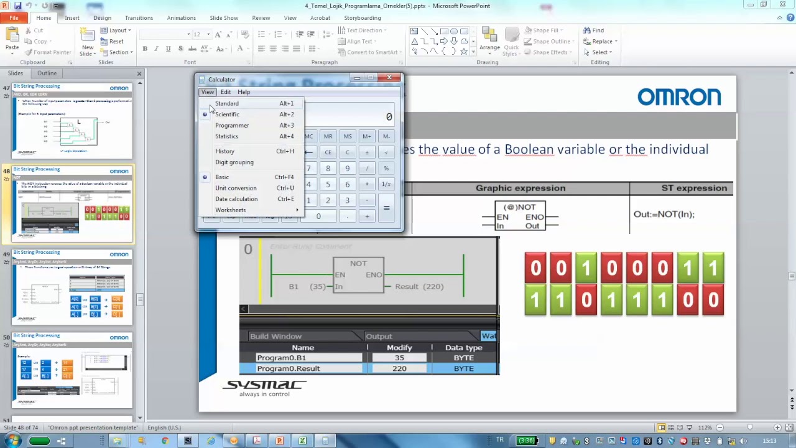The height and width of the screenshot is (448, 796).
Task: Click Zoom Out minus button
Action: point(720,427)
